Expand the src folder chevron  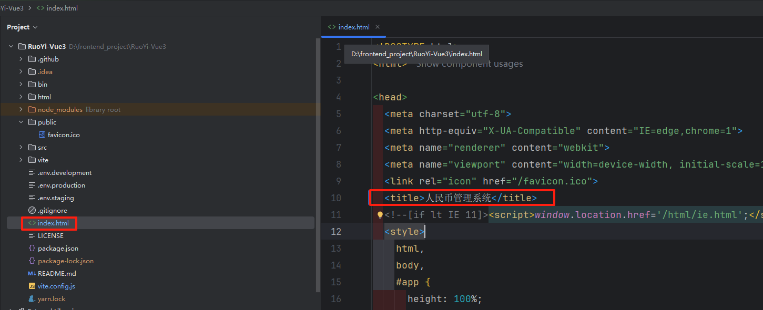(x=21, y=148)
